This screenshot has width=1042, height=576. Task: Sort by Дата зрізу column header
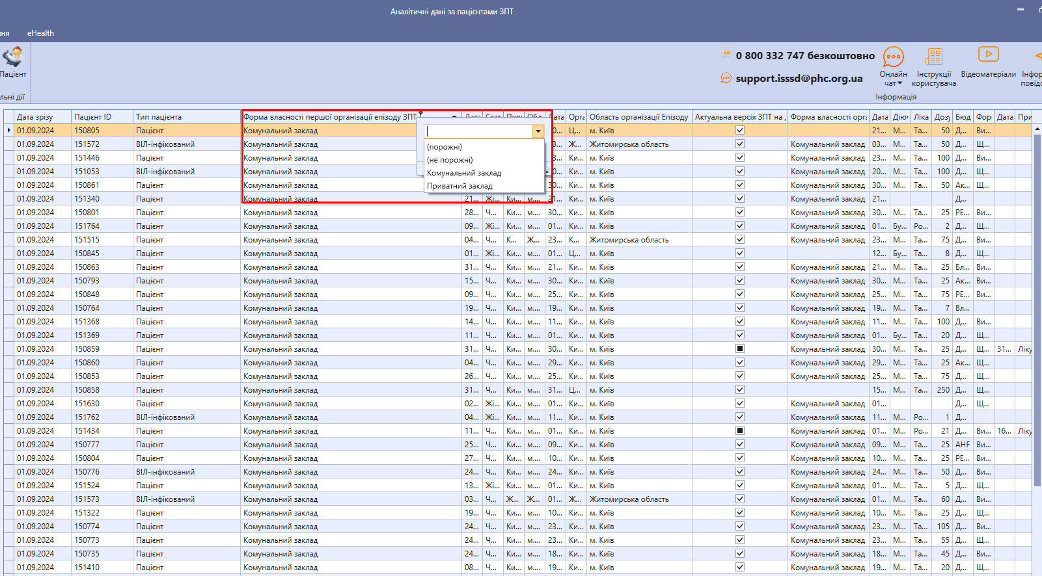point(42,117)
